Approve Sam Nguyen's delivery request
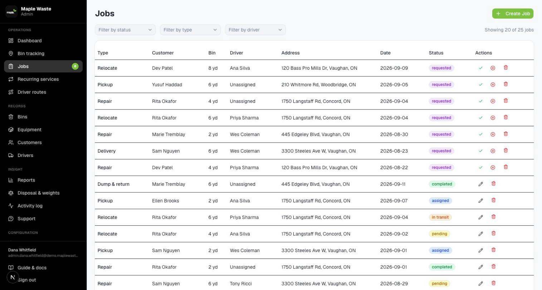 pos(480,151)
